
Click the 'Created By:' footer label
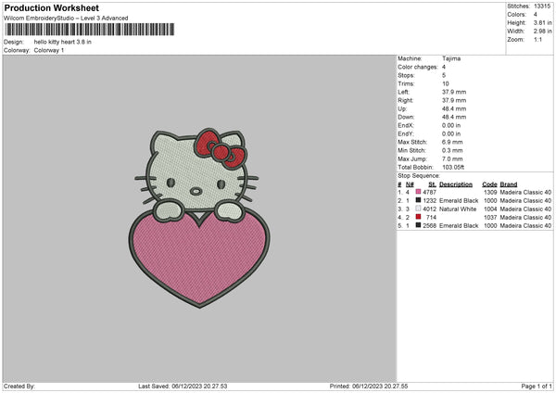coord(19,387)
